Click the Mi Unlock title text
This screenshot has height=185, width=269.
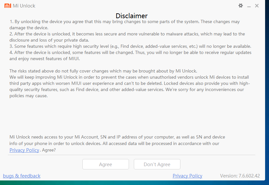pyautogui.click(x=24, y=6)
